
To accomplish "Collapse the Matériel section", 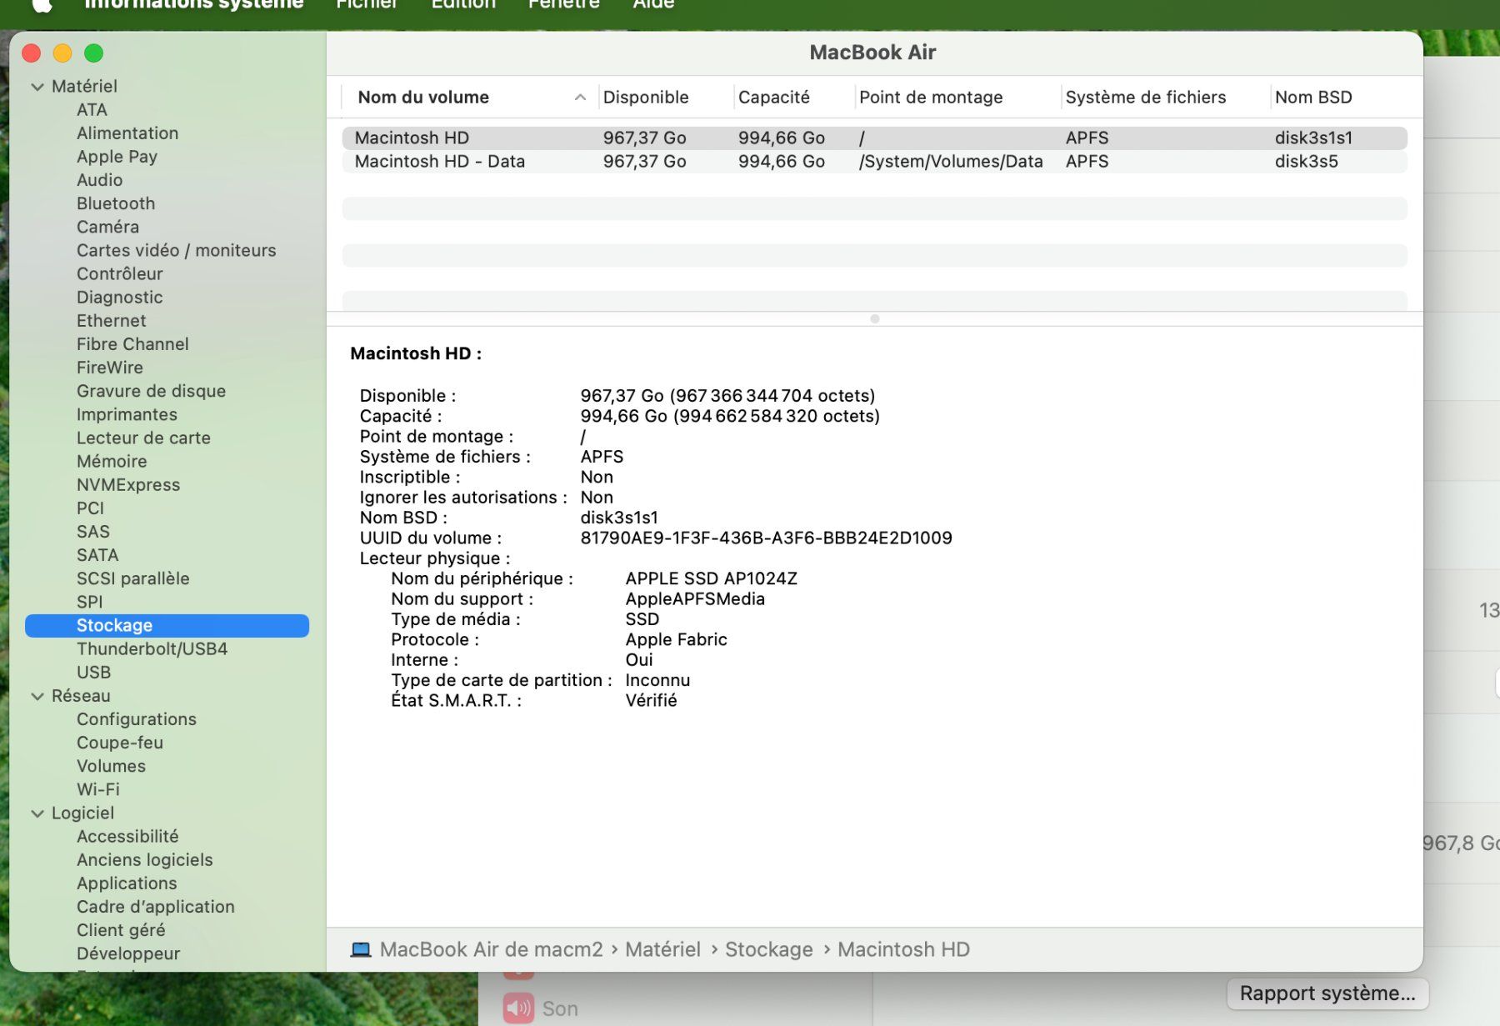I will pyautogui.click(x=37, y=87).
